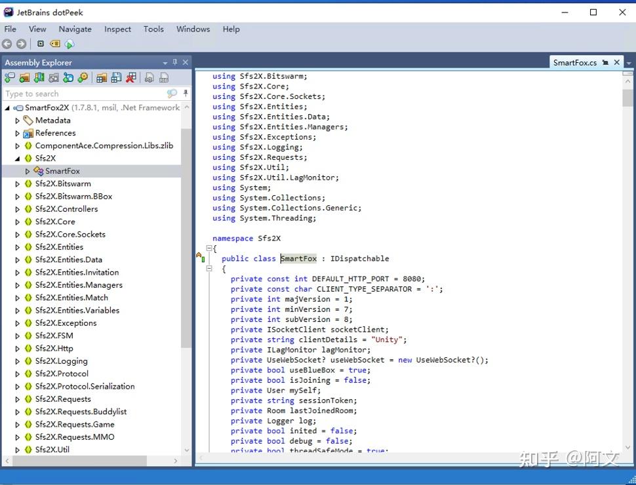Collapse the SmartFox2X assembly node
636x485 pixels.
(x=7, y=108)
